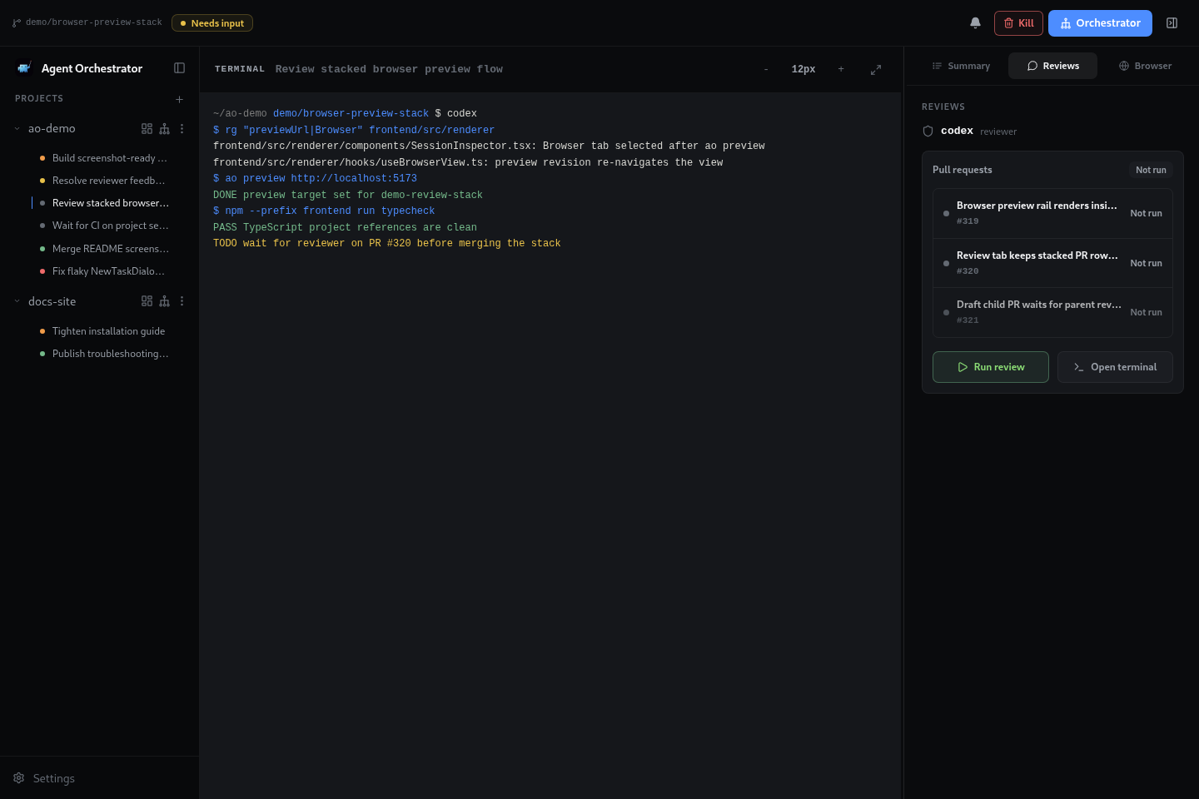Collapse the left sidebar panel icon
The image size is (1199, 799).
[179, 68]
